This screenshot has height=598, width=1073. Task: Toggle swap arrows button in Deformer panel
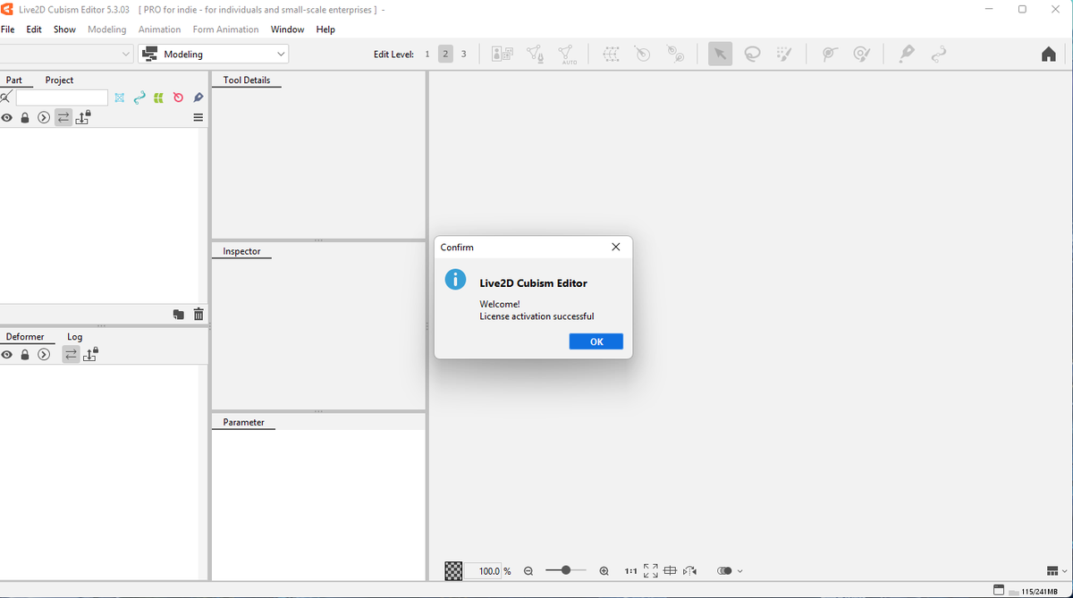pos(70,355)
